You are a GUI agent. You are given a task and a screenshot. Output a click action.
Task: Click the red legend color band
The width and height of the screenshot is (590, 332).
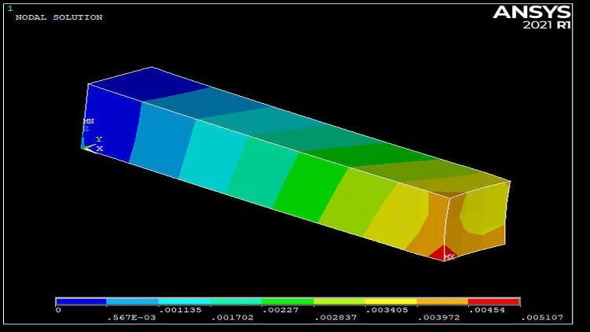click(x=494, y=301)
